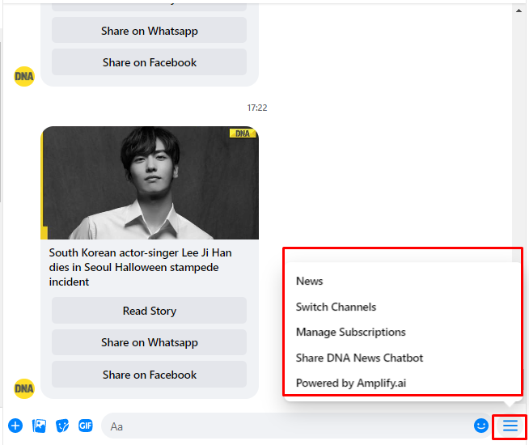The height and width of the screenshot is (445, 529).
Task: Click the headline about Lee Ji Han stampede
Action: tap(141, 267)
